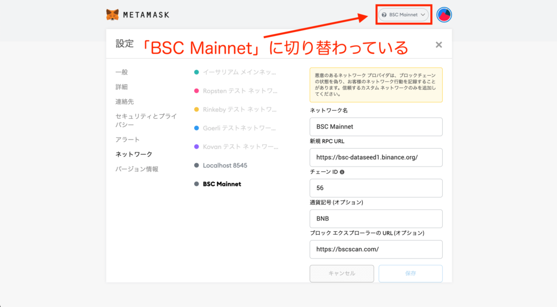Open the 連絡先 settings section
This screenshot has width=557, height=307.
[x=125, y=102]
